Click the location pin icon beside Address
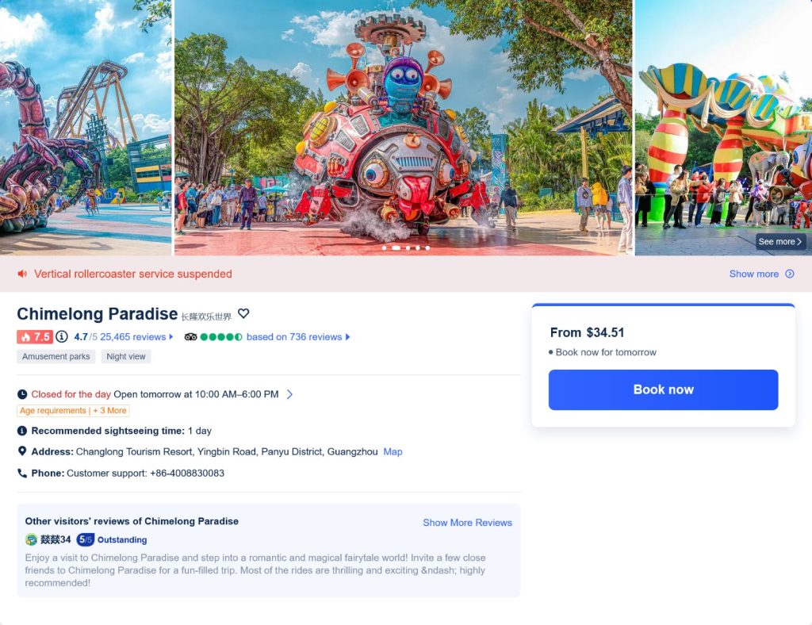Image resolution: width=812 pixels, height=625 pixels. [x=21, y=451]
